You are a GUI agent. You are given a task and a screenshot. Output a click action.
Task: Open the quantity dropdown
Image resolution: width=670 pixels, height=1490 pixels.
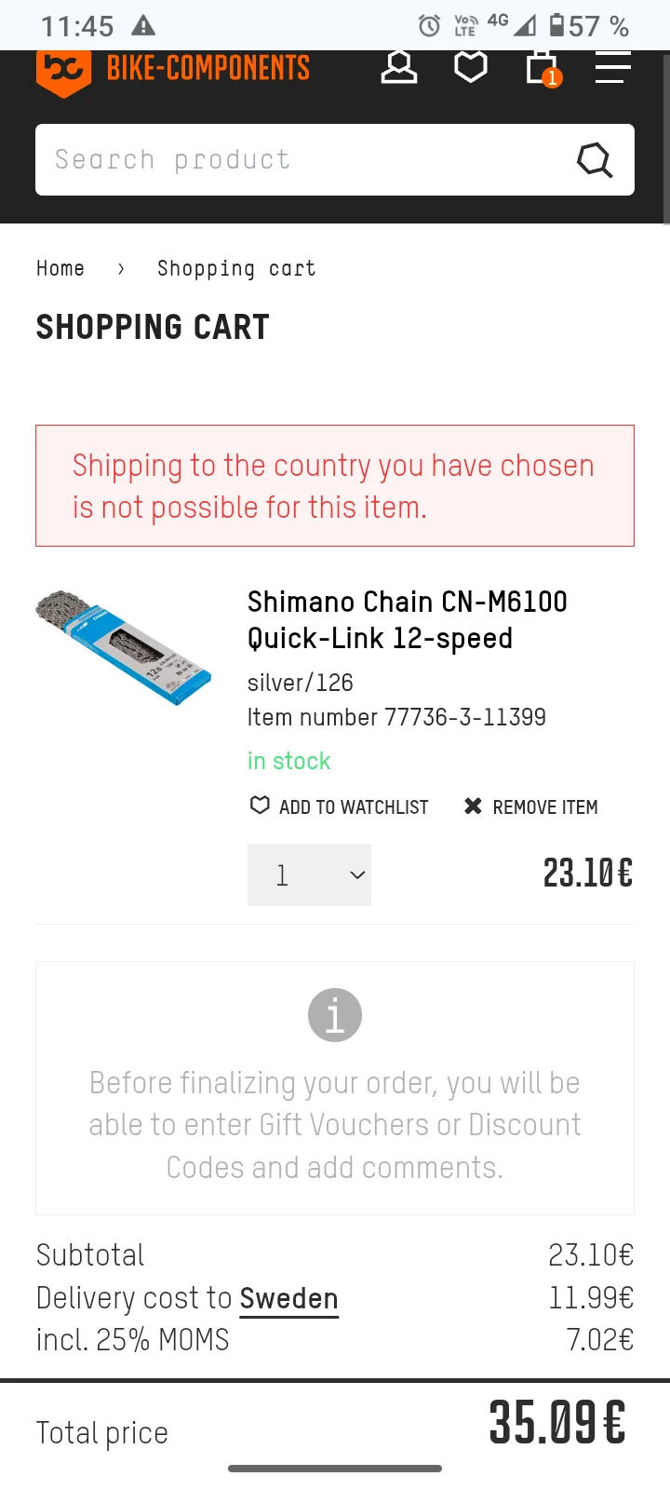309,874
